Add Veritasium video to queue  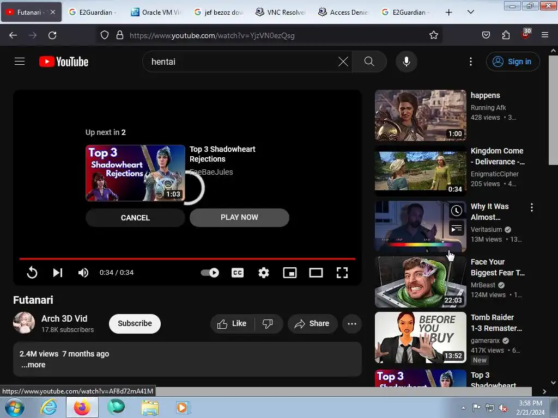[457, 229]
